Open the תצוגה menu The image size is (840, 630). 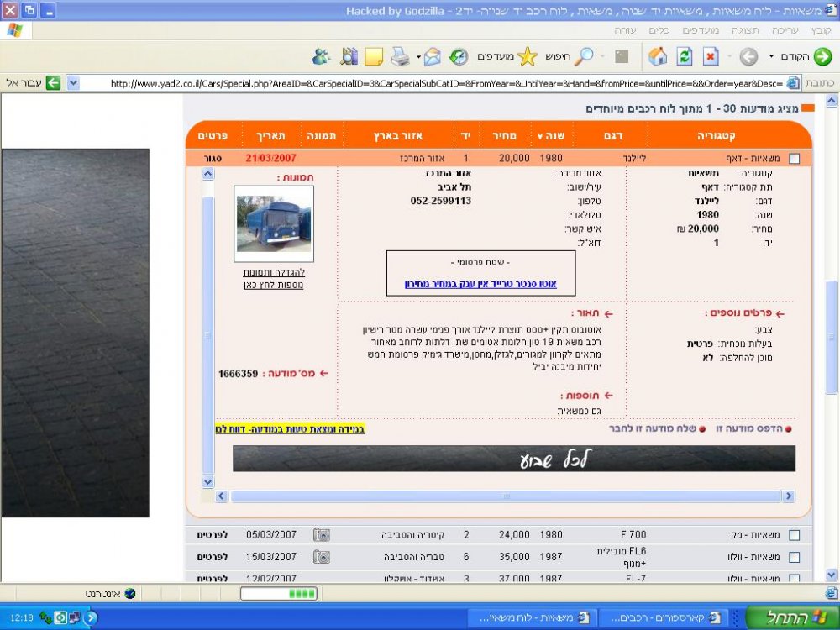[x=745, y=30]
